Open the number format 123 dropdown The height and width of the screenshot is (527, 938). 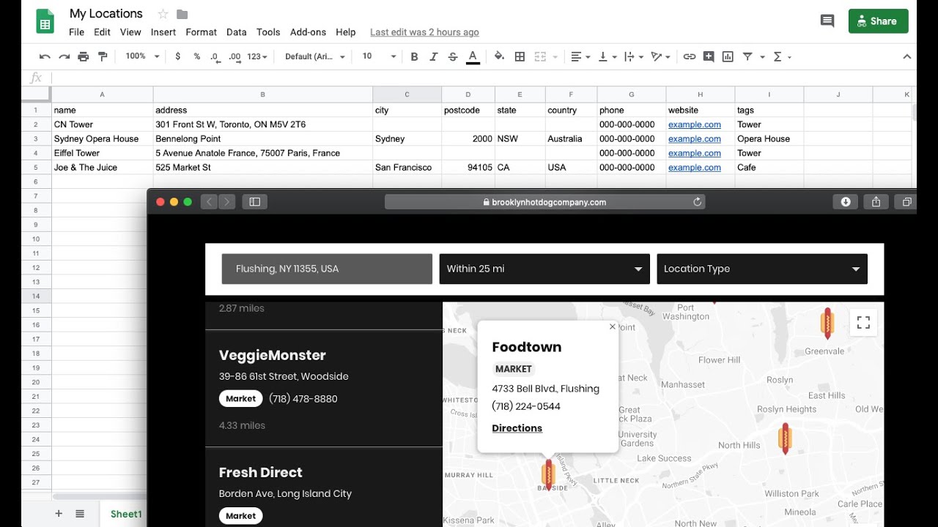click(257, 56)
